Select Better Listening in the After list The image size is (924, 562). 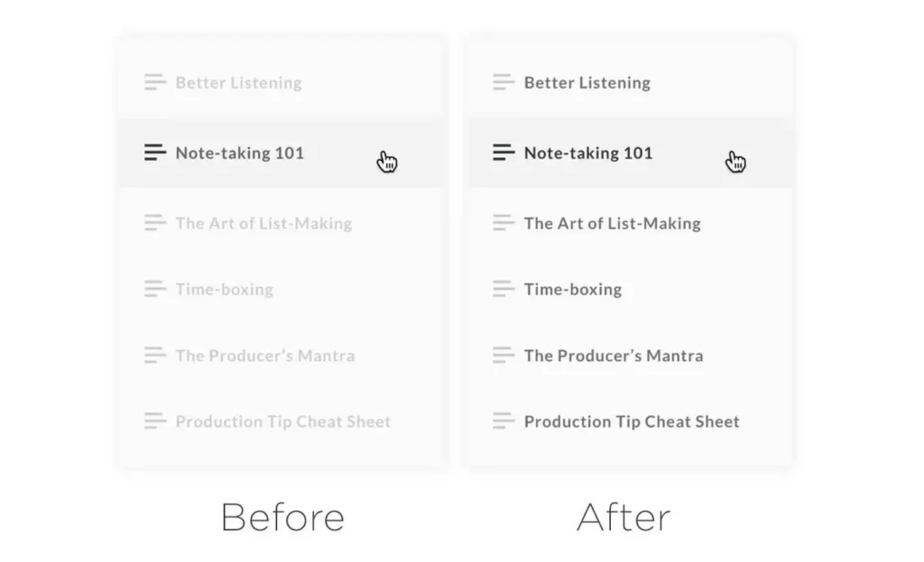(587, 83)
